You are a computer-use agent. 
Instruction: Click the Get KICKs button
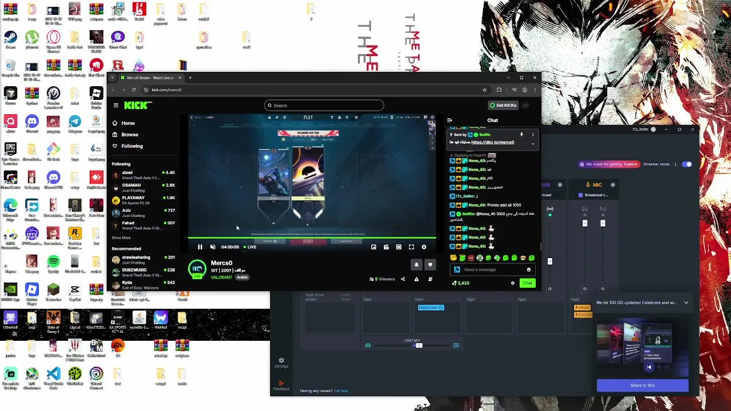pos(503,105)
